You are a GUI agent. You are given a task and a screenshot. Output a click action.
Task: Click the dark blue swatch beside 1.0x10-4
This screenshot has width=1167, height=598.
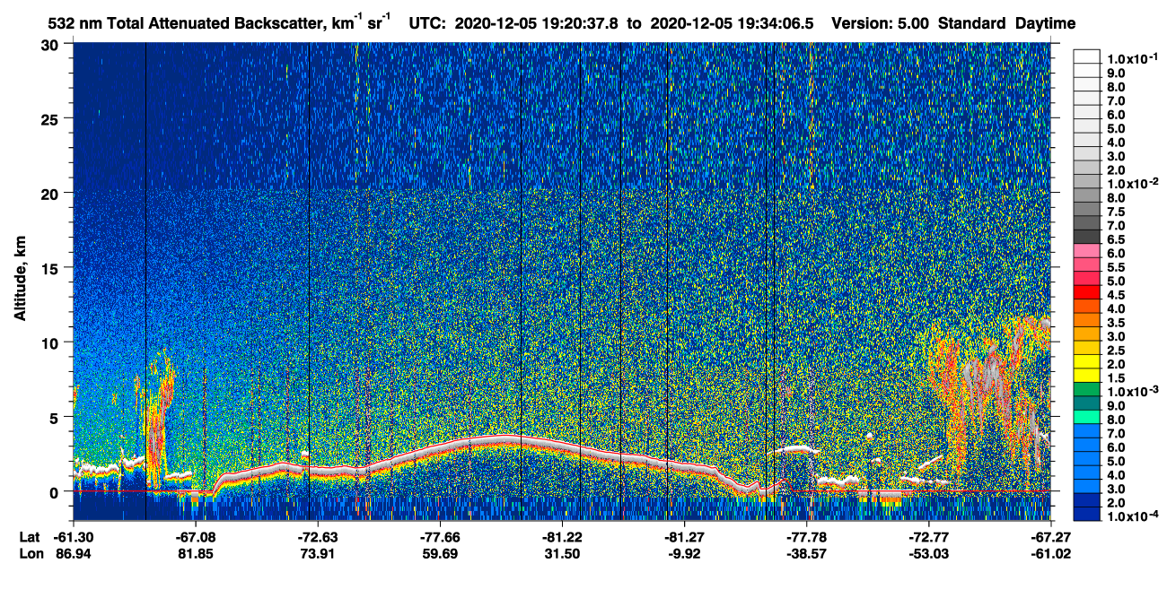(x=1086, y=515)
